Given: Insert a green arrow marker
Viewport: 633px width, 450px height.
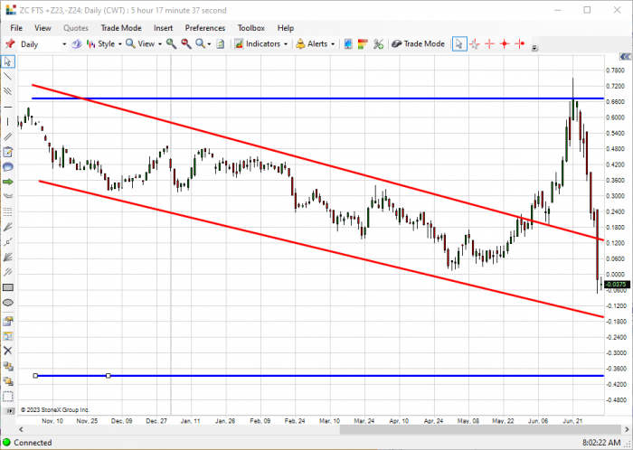Looking at the screenshot, I should point(7,182).
